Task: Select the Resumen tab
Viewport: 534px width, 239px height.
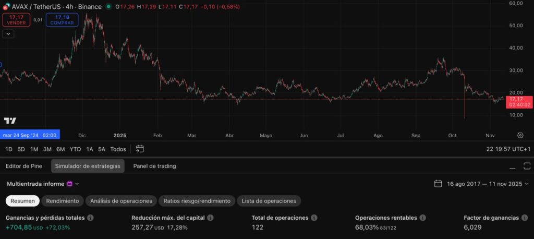Action: (x=22, y=201)
